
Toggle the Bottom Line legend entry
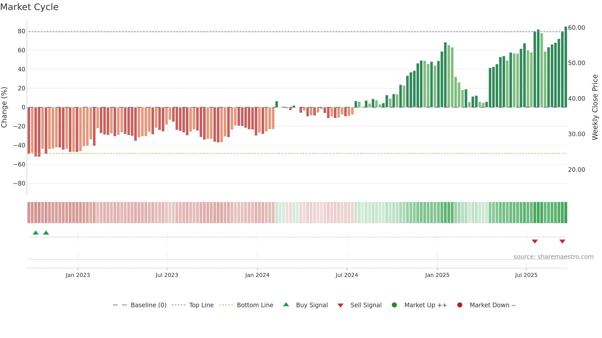(246, 305)
